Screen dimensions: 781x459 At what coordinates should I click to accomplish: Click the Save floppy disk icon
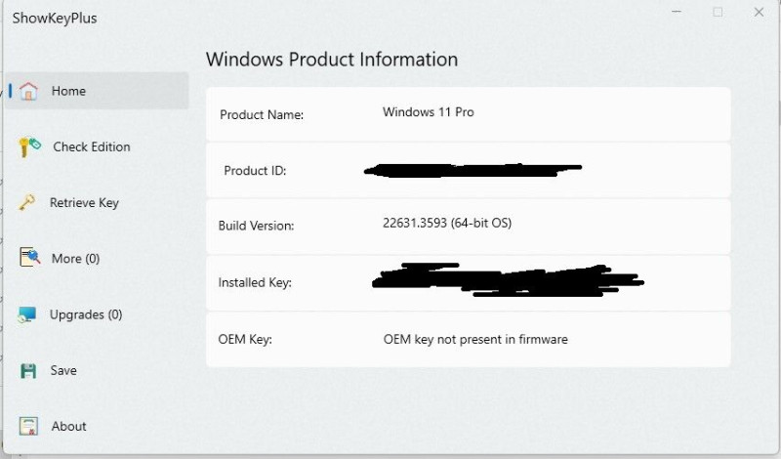pos(29,371)
